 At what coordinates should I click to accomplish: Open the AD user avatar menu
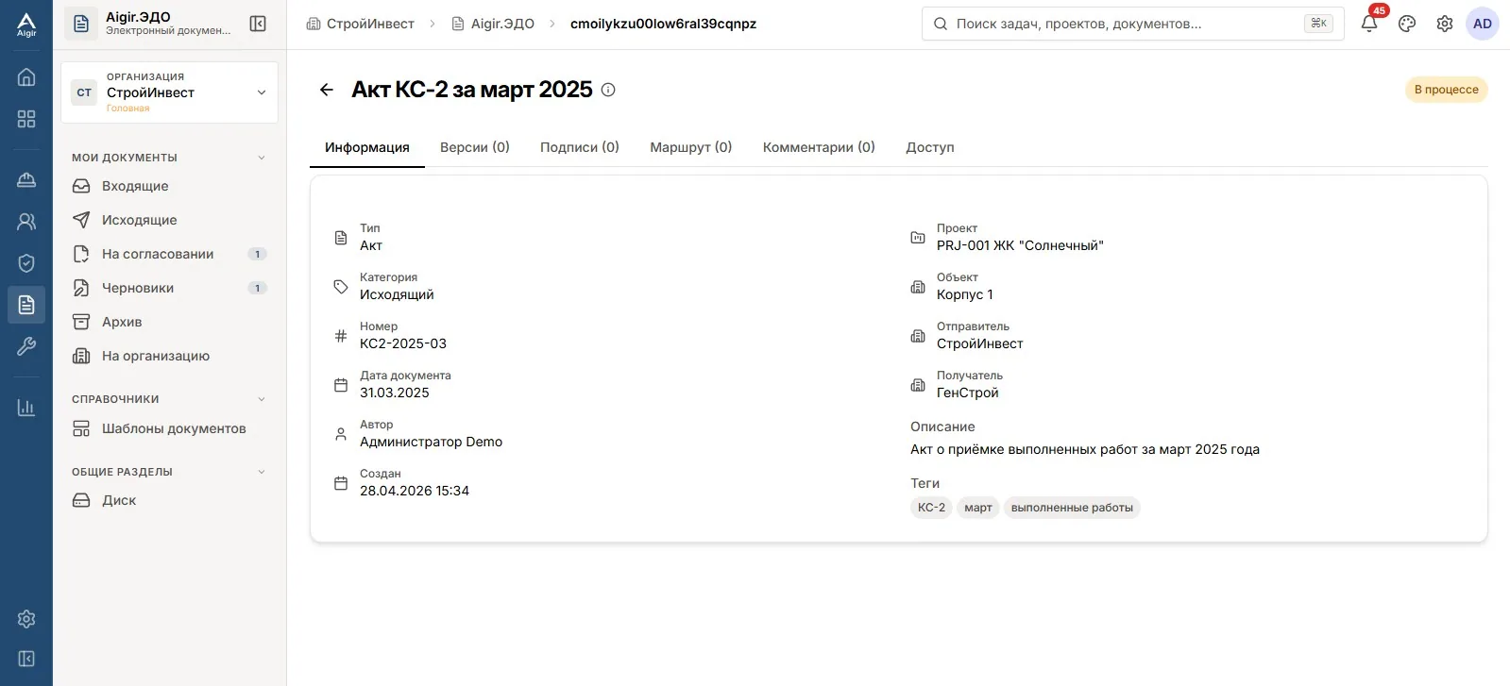click(1483, 24)
